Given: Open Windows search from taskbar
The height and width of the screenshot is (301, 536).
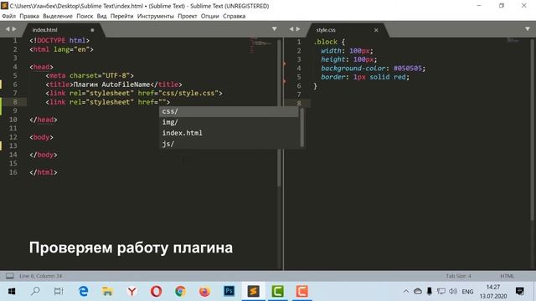Looking at the screenshot, I should 35,291.
